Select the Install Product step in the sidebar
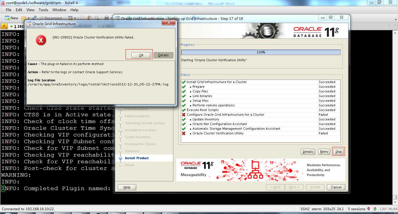 pos(137,158)
